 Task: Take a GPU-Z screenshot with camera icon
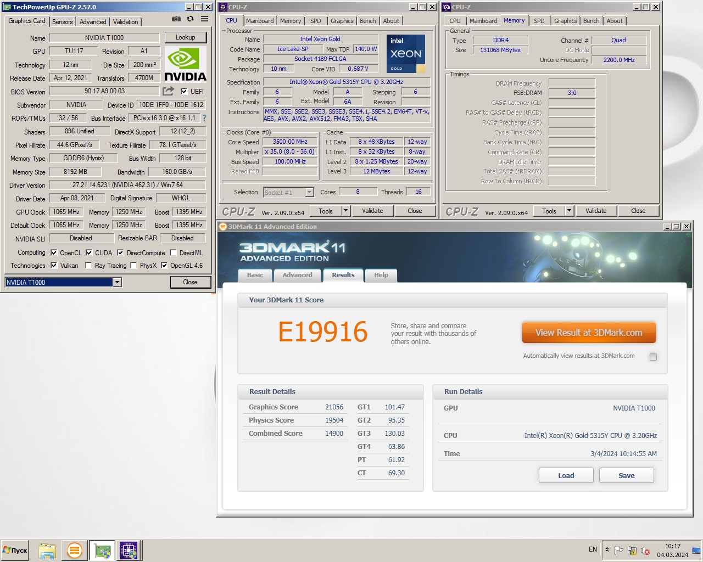click(x=176, y=19)
